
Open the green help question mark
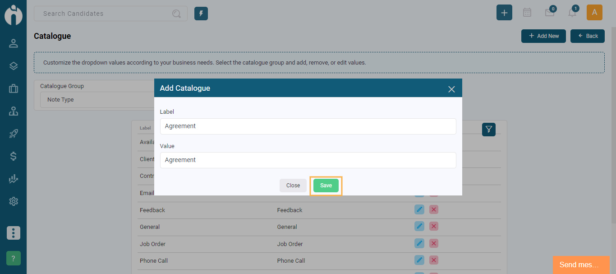coord(14,258)
